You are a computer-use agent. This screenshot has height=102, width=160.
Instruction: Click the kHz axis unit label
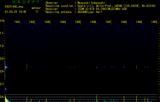[2, 21]
